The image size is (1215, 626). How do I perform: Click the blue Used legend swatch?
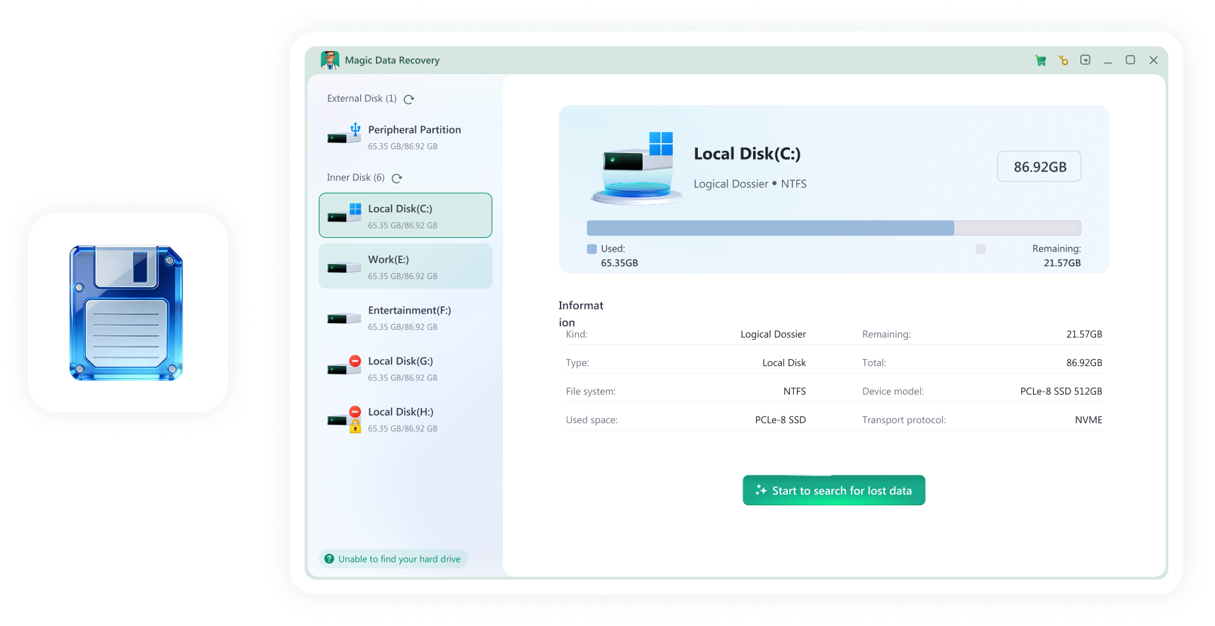[x=592, y=249]
